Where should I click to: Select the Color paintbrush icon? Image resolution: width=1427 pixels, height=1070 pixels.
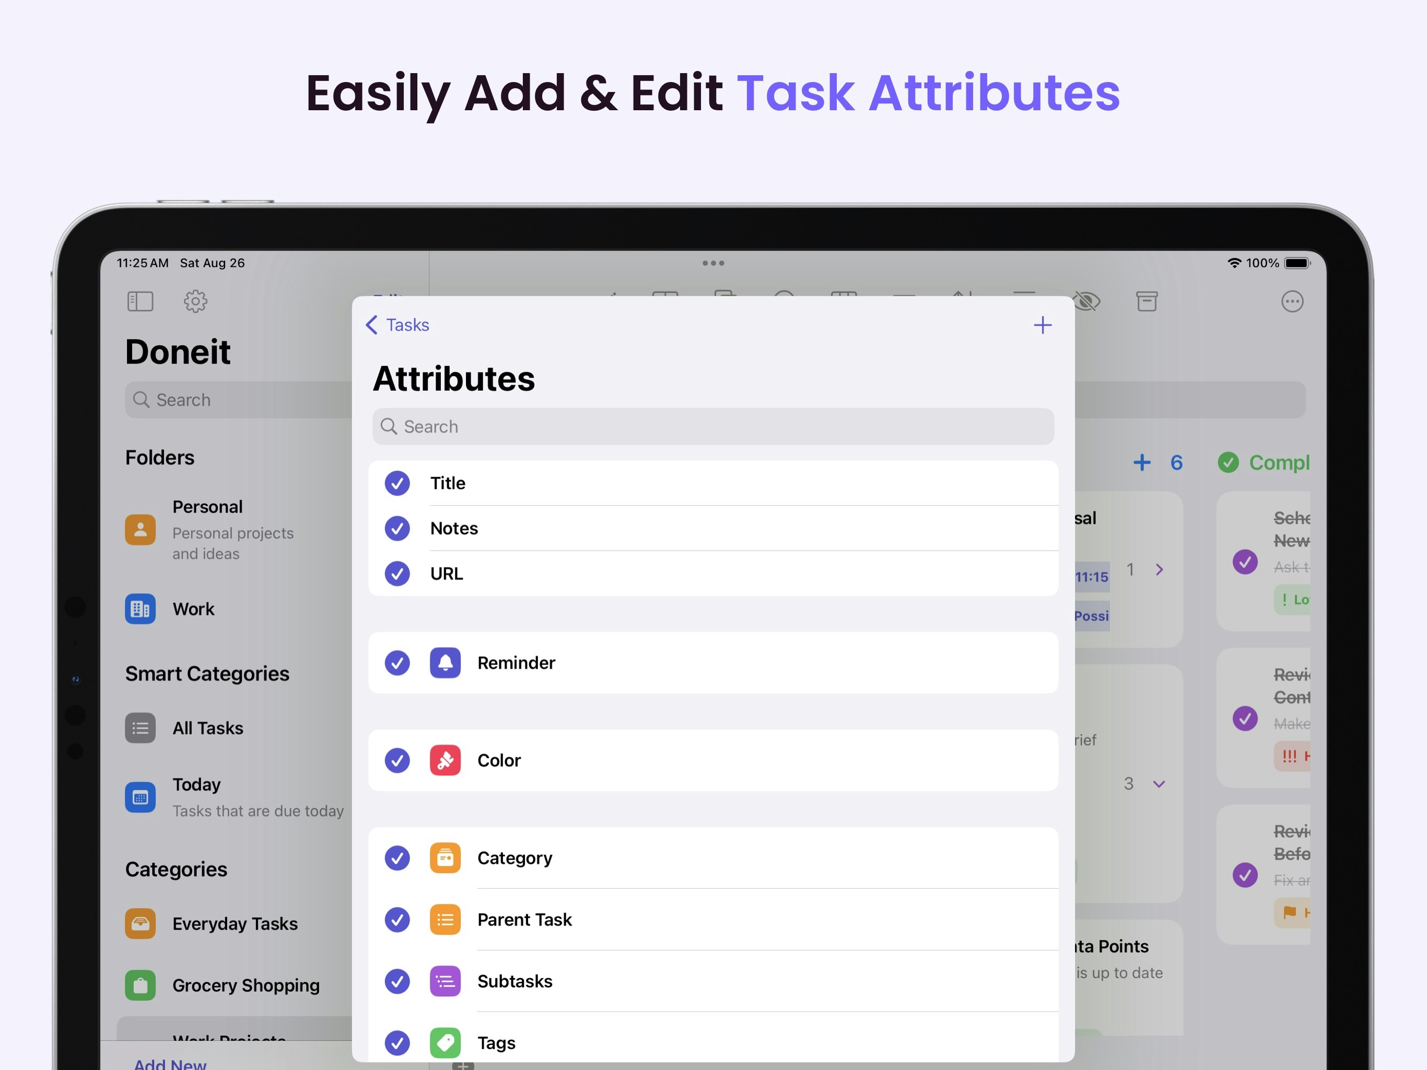(x=445, y=760)
